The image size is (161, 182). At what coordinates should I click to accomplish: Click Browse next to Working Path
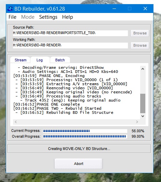coord(140,45)
